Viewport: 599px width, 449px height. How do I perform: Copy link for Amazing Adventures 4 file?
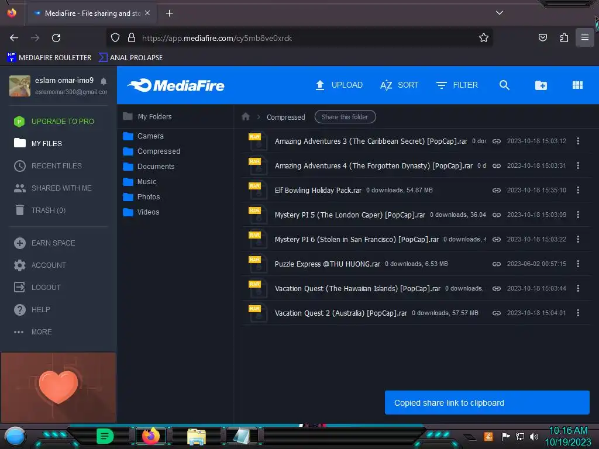(x=496, y=165)
